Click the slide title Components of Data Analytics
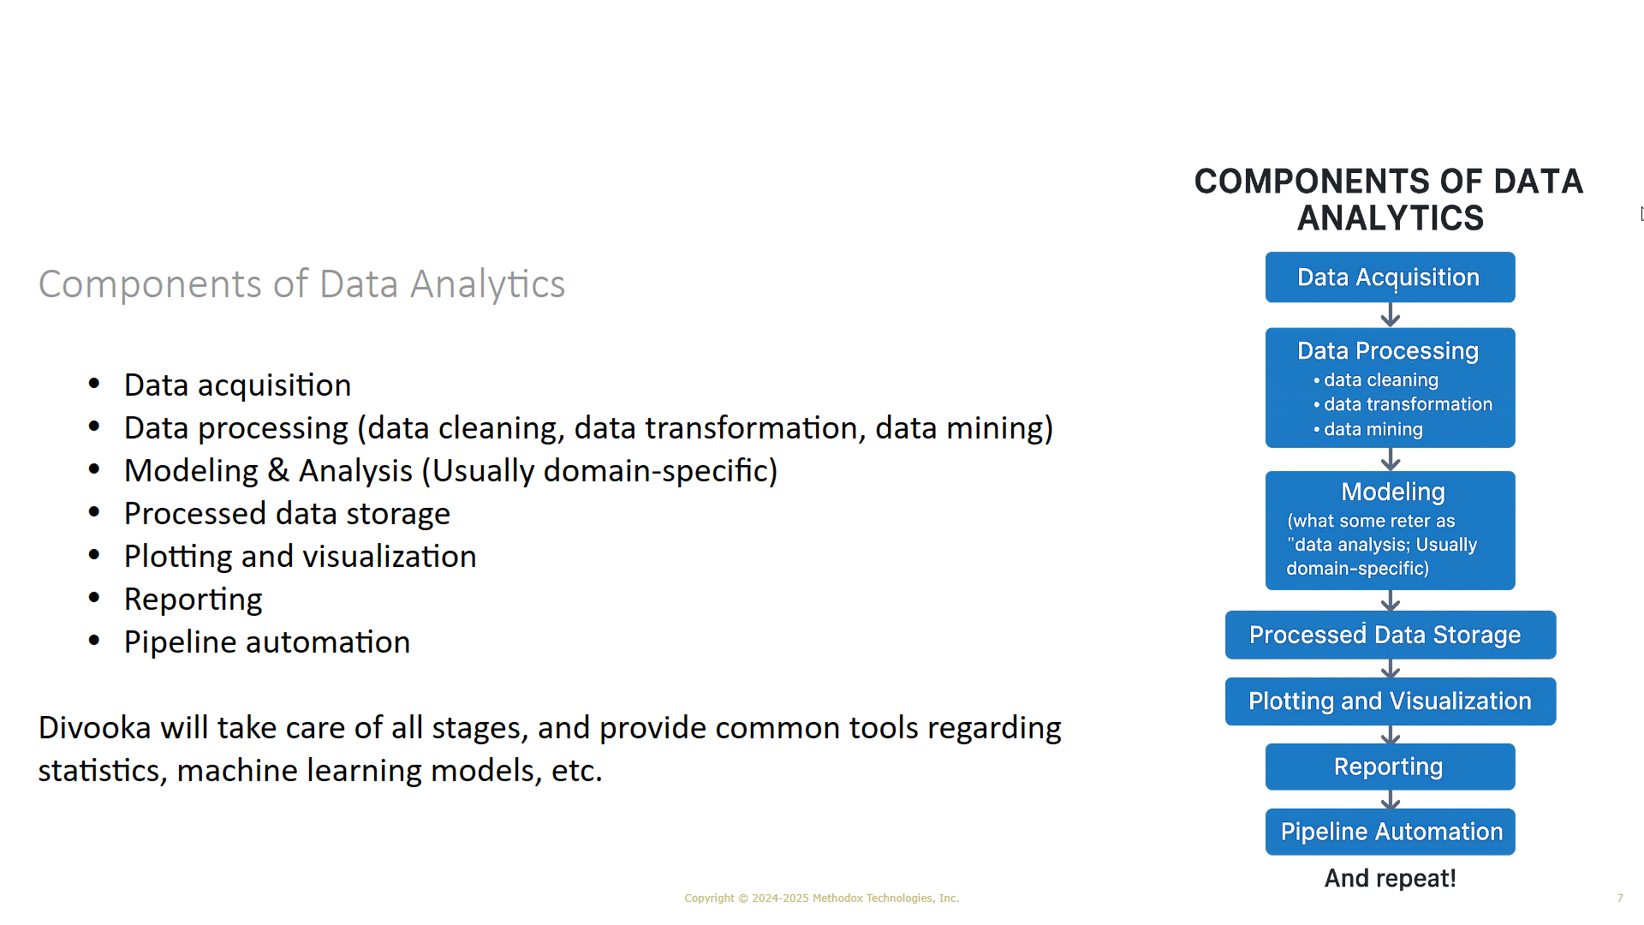 tap(301, 283)
